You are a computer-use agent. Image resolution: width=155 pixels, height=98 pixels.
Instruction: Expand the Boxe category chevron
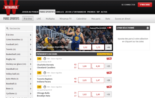pos(31,89)
